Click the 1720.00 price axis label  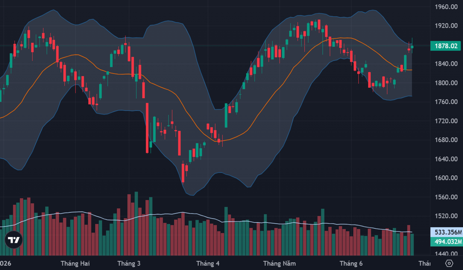(446, 121)
